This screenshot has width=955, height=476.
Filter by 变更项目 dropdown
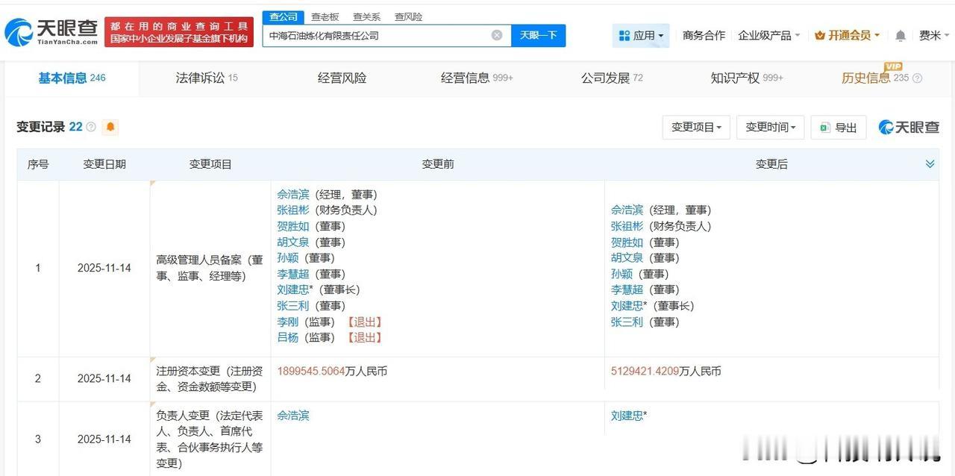click(696, 127)
